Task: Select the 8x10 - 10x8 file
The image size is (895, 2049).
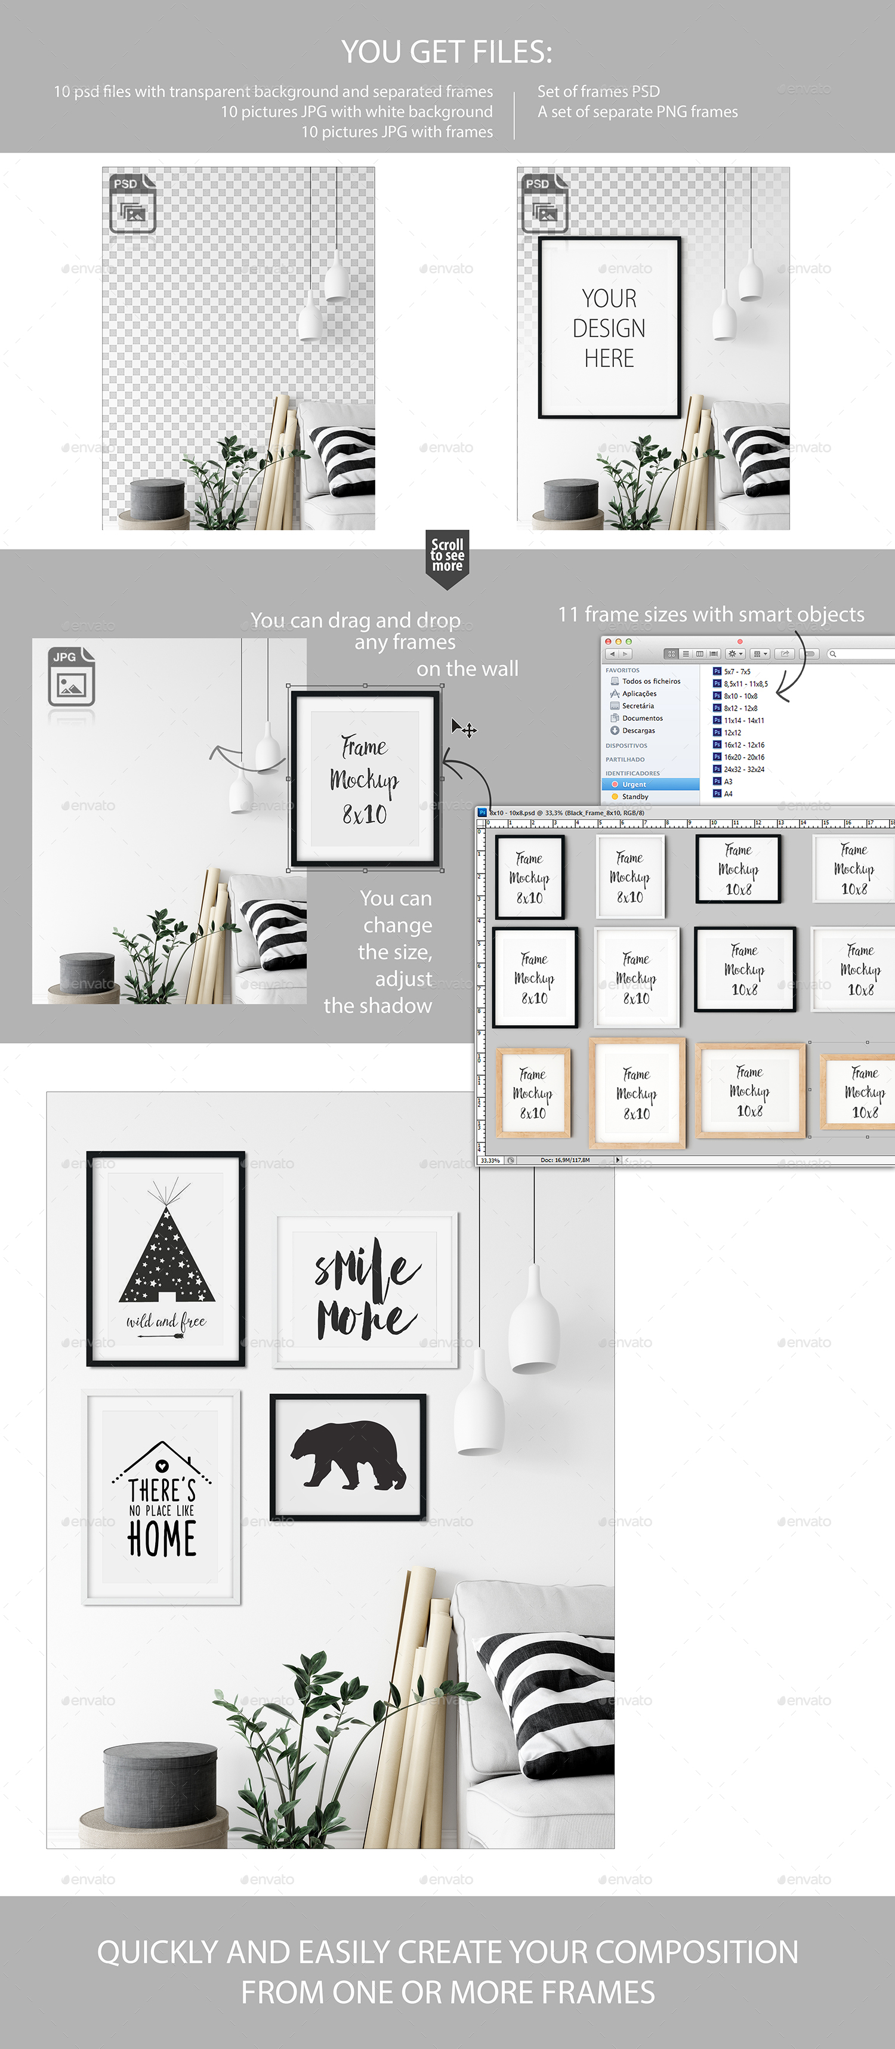Action: (735, 696)
